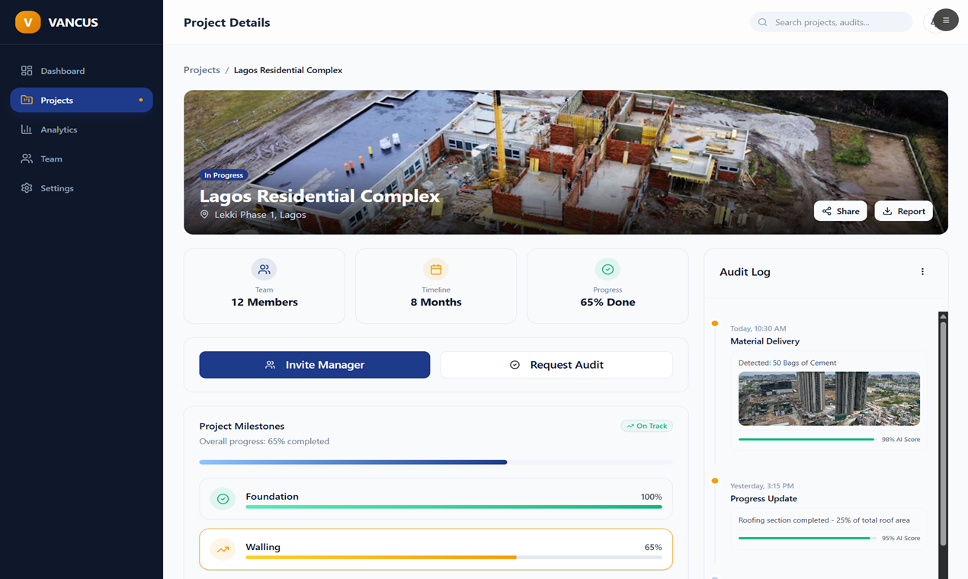Go to Analytics in the sidebar
This screenshot has height=579, width=968.
[82, 130]
